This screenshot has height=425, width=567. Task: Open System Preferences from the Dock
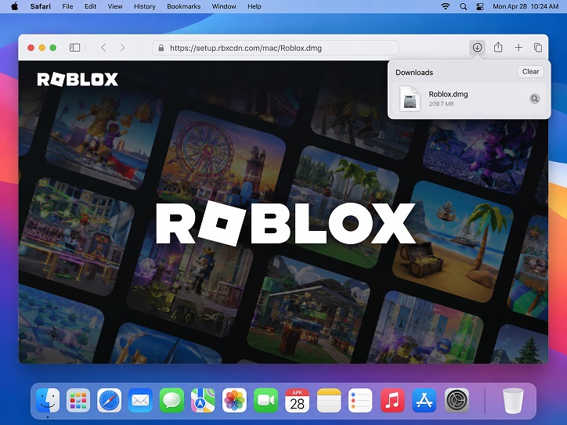click(x=457, y=400)
